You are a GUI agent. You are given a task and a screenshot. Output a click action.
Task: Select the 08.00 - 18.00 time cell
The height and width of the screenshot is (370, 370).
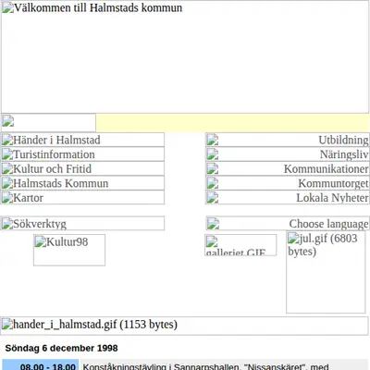point(41,365)
